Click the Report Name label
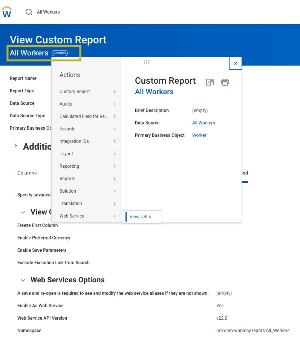 click(23, 78)
